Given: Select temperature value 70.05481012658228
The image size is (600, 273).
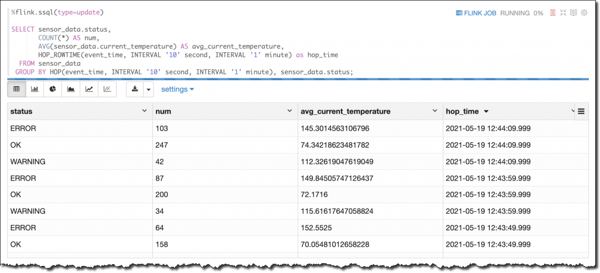Looking at the screenshot, I should click(335, 244).
